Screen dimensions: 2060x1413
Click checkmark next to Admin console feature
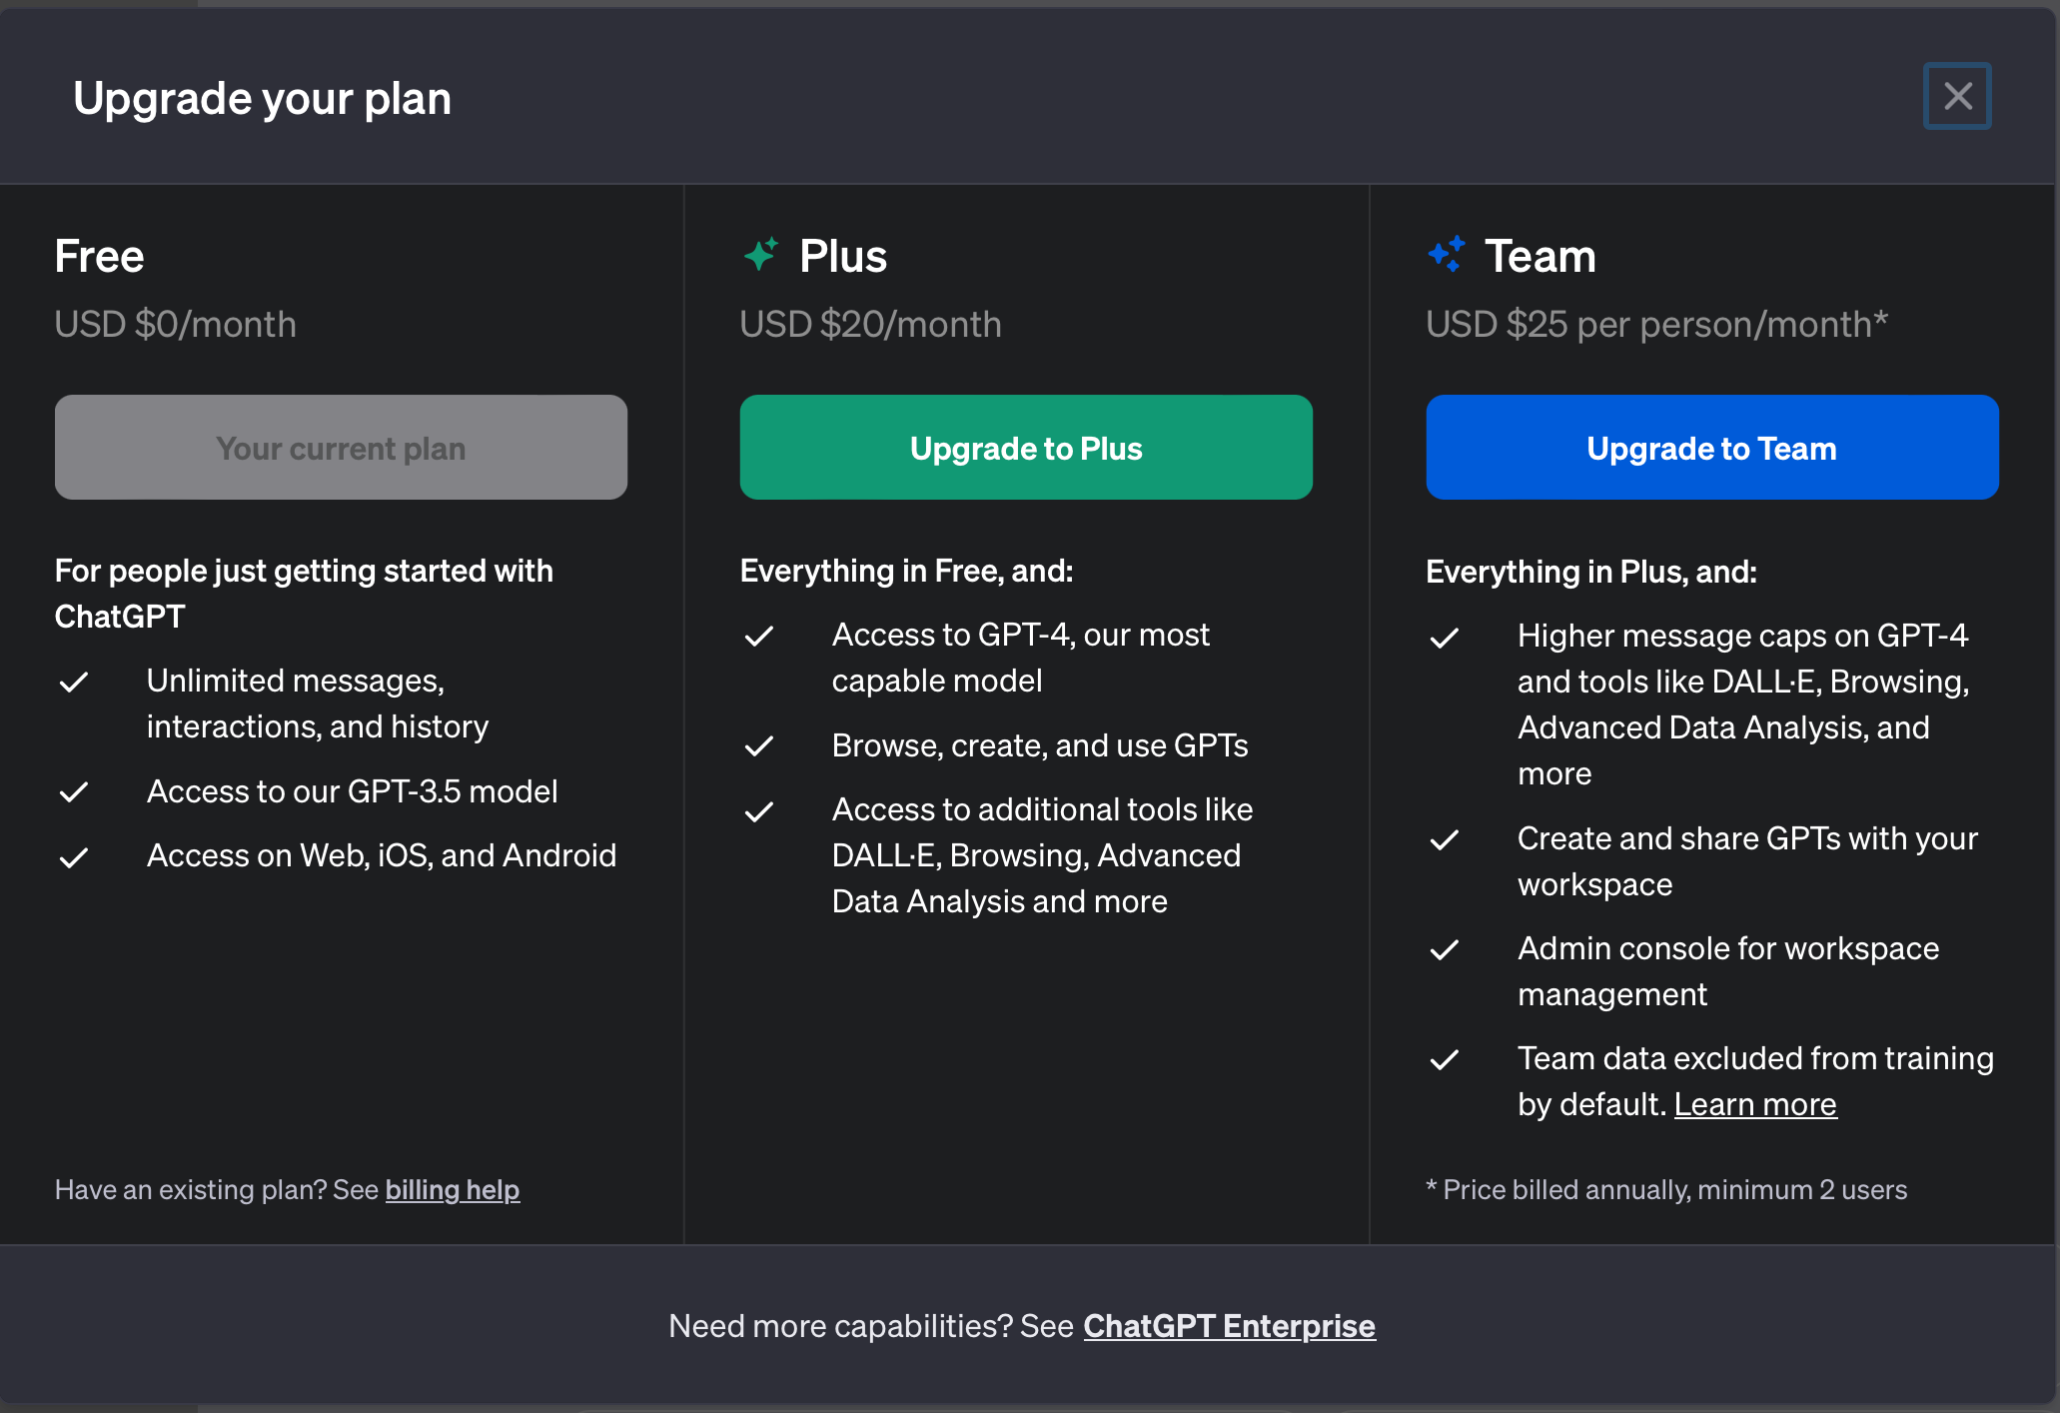coord(1445,949)
